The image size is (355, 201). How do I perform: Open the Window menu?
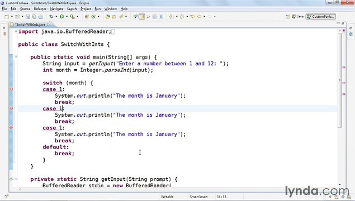coord(111,9)
